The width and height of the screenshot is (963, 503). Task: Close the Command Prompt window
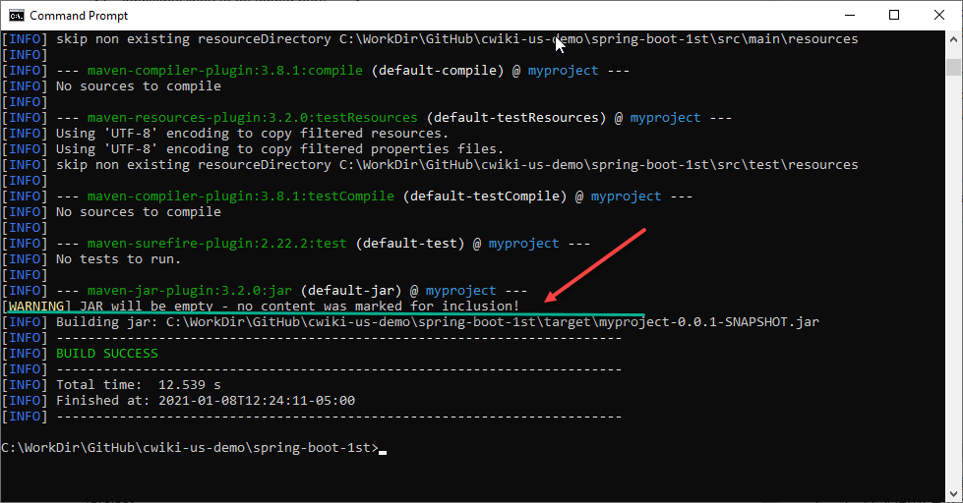coord(939,16)
